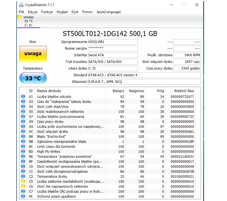Click the Numer seryjny masked field
Image resolution: width=227 pixels, height=201 pixels.
(x=113, y=49)
